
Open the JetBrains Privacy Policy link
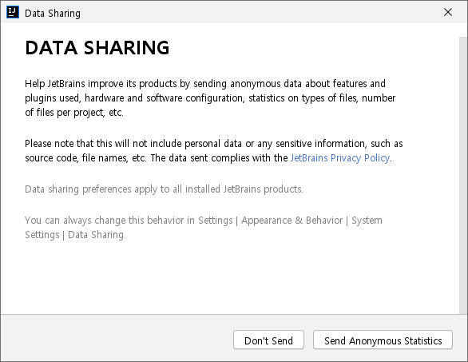coord(340,158)
